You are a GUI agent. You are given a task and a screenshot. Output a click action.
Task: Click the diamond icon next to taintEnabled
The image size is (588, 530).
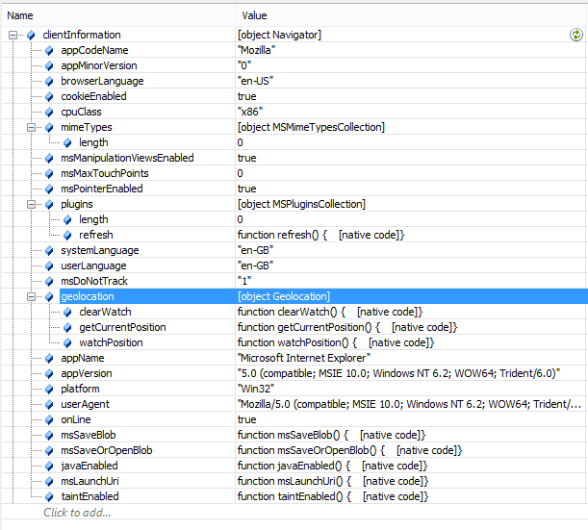coord(49,496)
